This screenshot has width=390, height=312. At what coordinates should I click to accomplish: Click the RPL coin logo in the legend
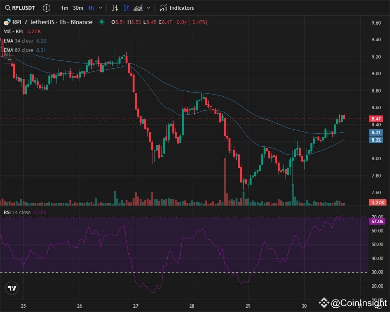tap(6, 22)
